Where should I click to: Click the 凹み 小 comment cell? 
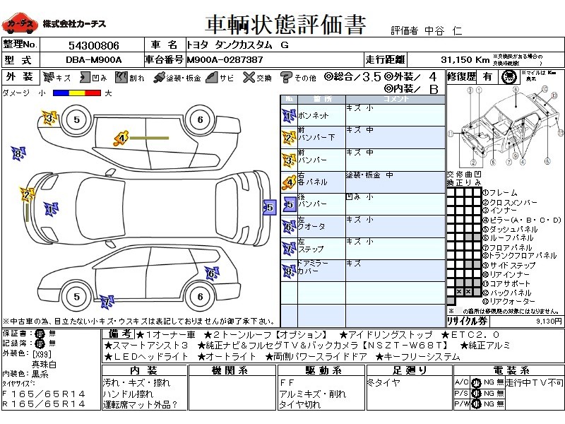click(395, 204)
